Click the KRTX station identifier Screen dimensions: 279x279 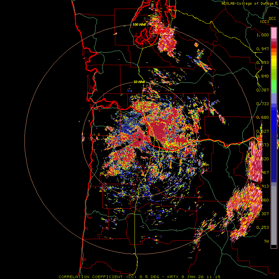coord(174,277)
